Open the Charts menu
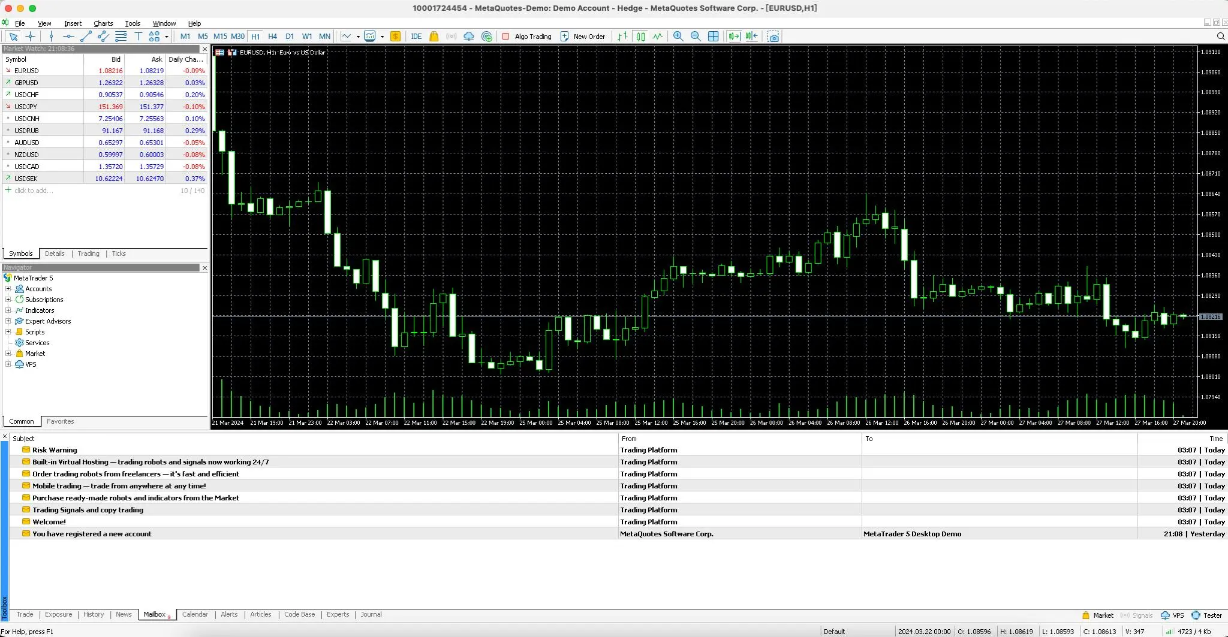Screen dimensions: 1228x637 [x=103, y=23]
